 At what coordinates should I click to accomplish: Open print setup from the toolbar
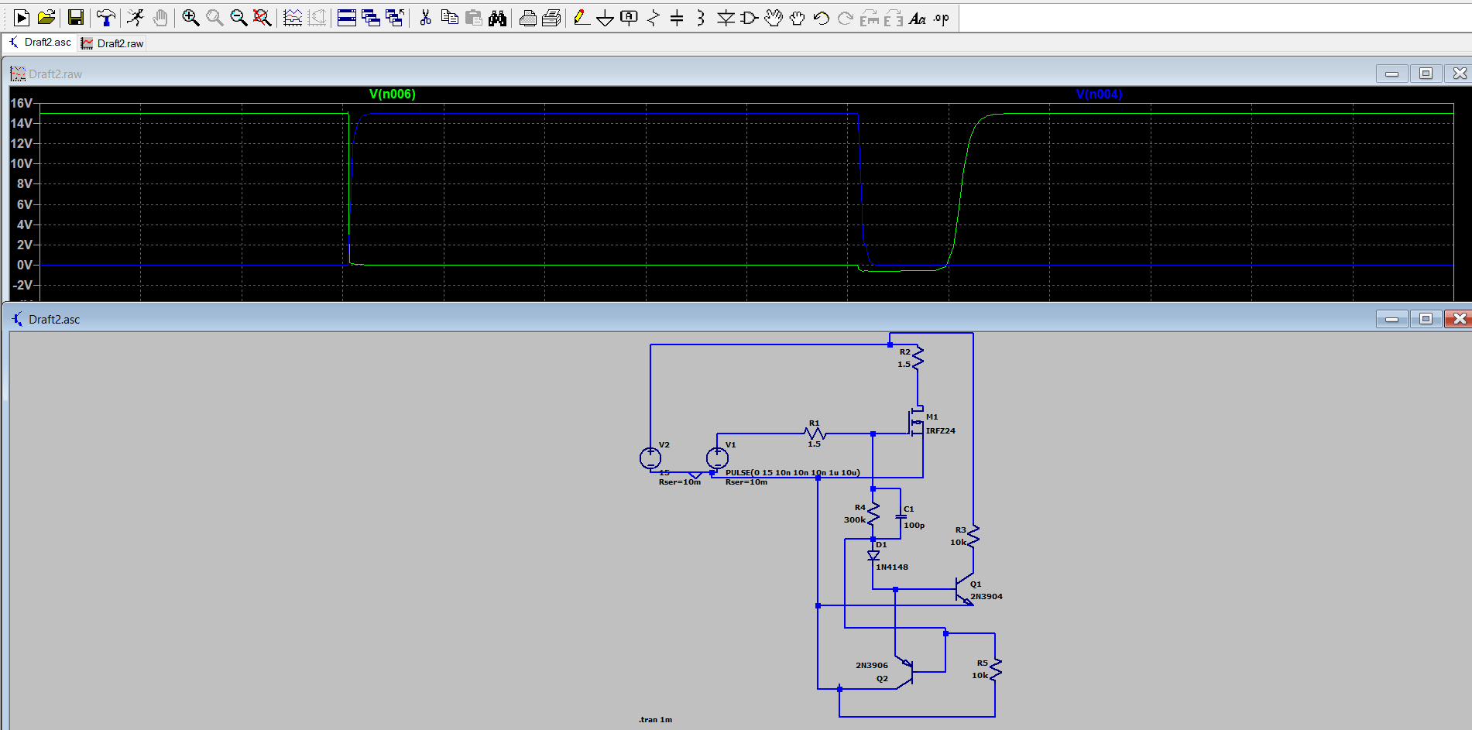[527, 18]
